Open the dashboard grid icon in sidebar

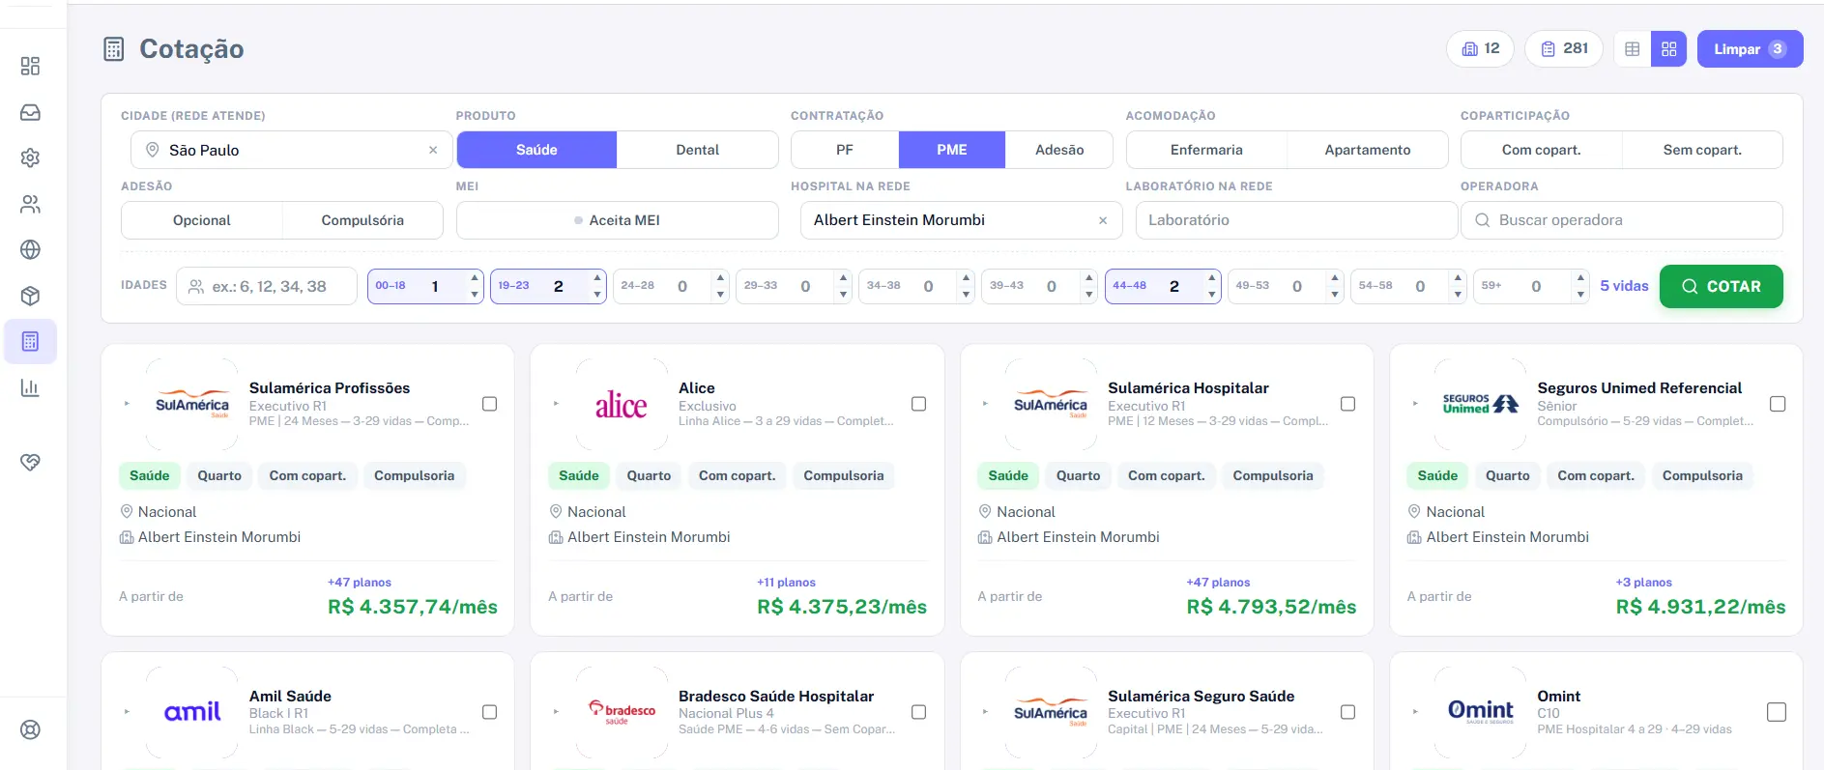[30, 66]
